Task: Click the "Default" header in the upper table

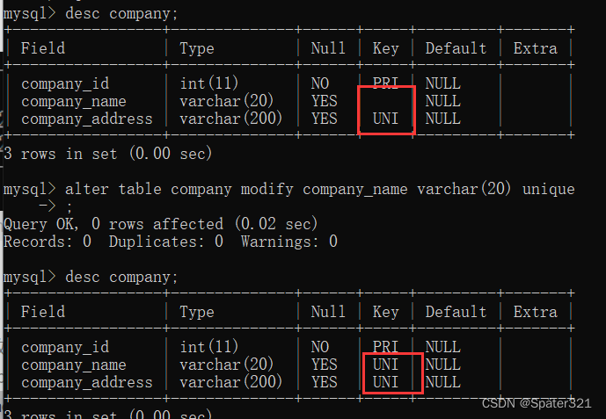Action: tap(456, 48)
